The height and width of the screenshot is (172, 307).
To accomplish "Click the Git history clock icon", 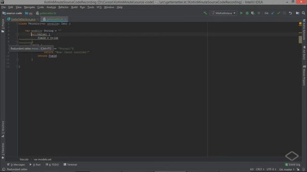I will point(284,13).
